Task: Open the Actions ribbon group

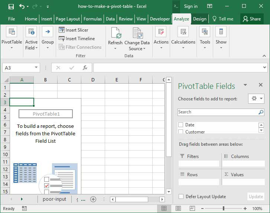Action: [x=161, y=38]
